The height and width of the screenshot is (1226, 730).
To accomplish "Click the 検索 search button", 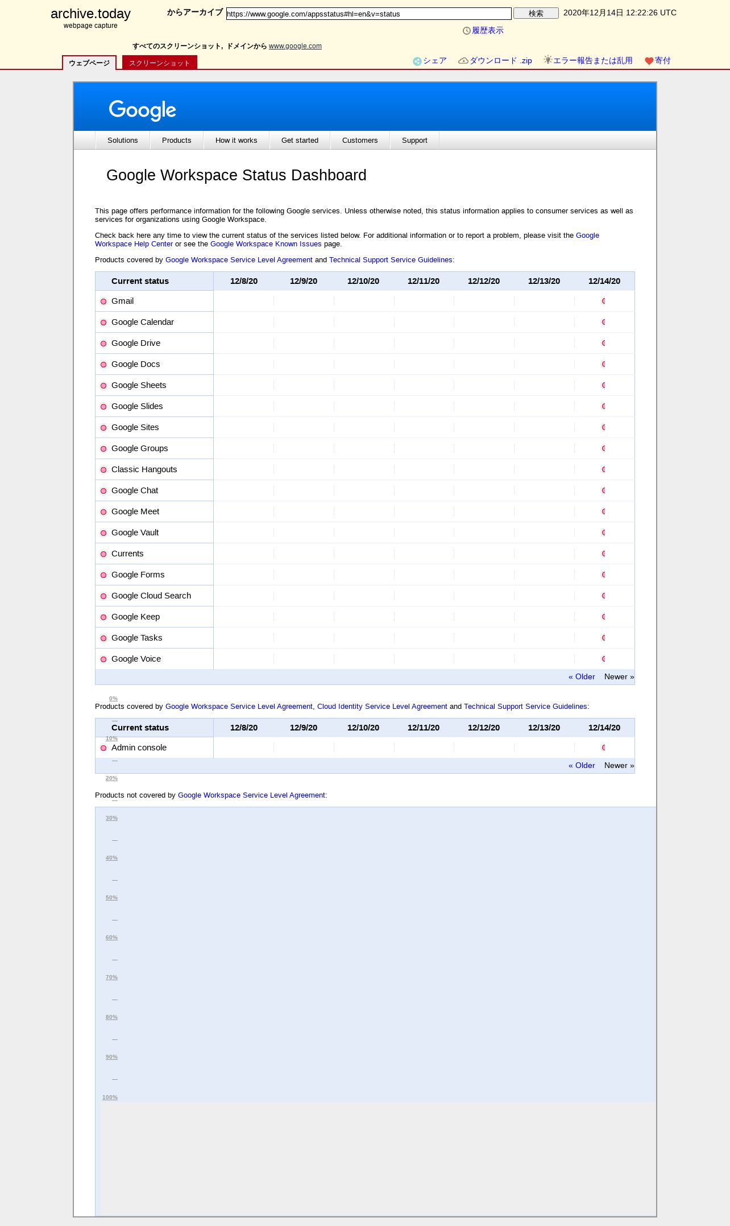I will [x=536, y=13].
